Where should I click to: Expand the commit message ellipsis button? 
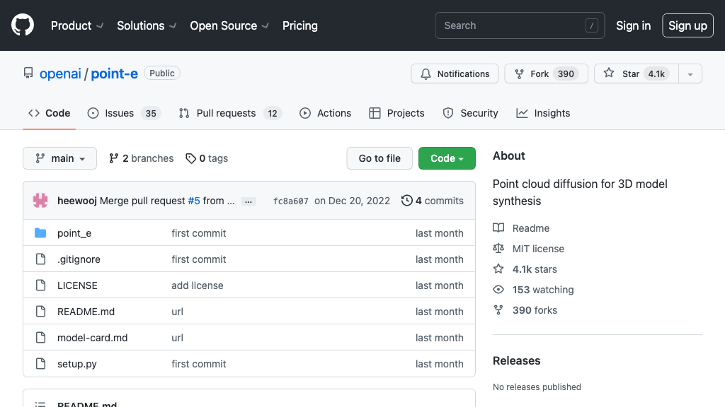(x=249, y=201)
